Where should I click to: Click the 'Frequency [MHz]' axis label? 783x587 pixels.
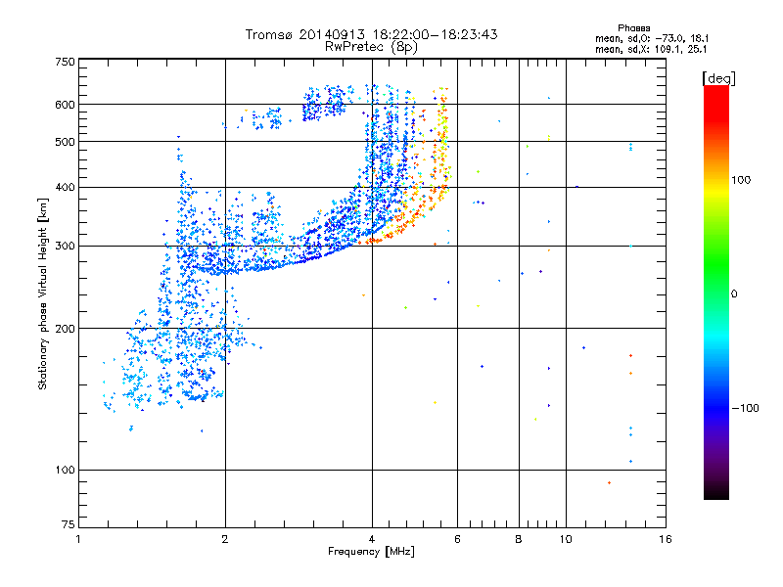371,552
